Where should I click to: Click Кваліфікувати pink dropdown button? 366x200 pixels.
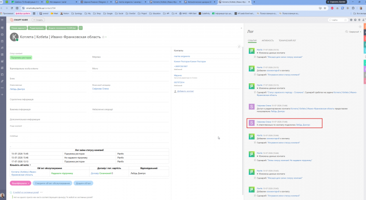pyautogui.click(x=20, y=183)
